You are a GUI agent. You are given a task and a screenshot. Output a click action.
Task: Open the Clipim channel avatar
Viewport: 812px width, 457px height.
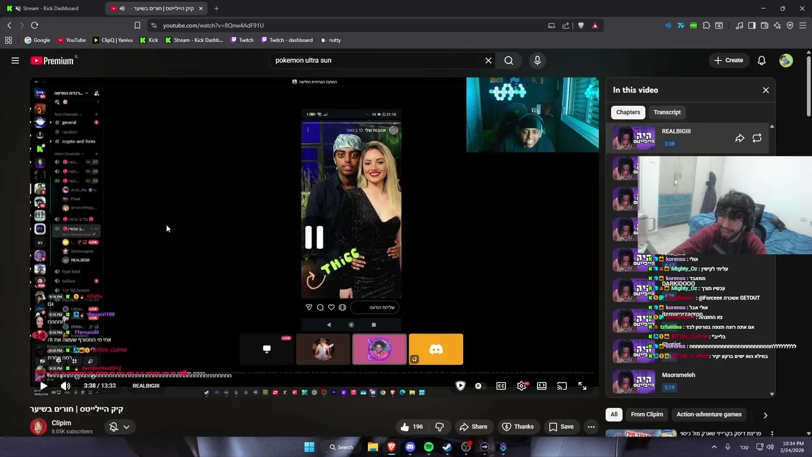[x=38, y=427]
